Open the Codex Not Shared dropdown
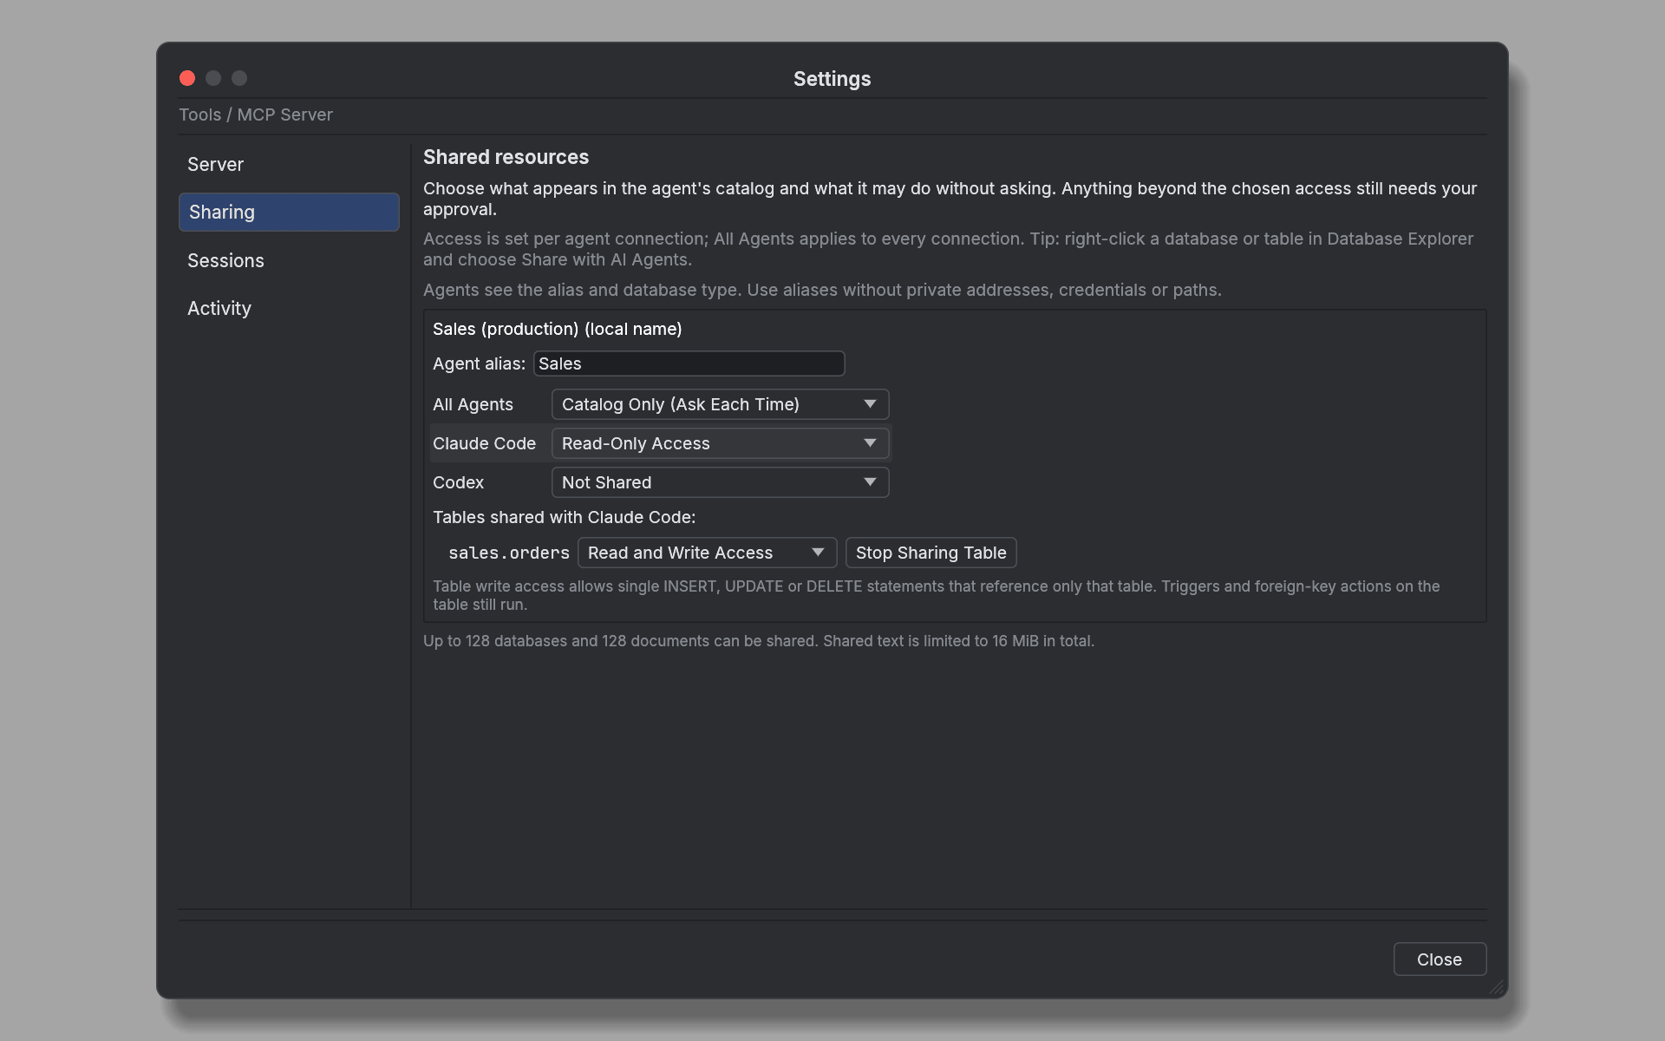Screen dimensions: 1665x1041 coord(720,482)
